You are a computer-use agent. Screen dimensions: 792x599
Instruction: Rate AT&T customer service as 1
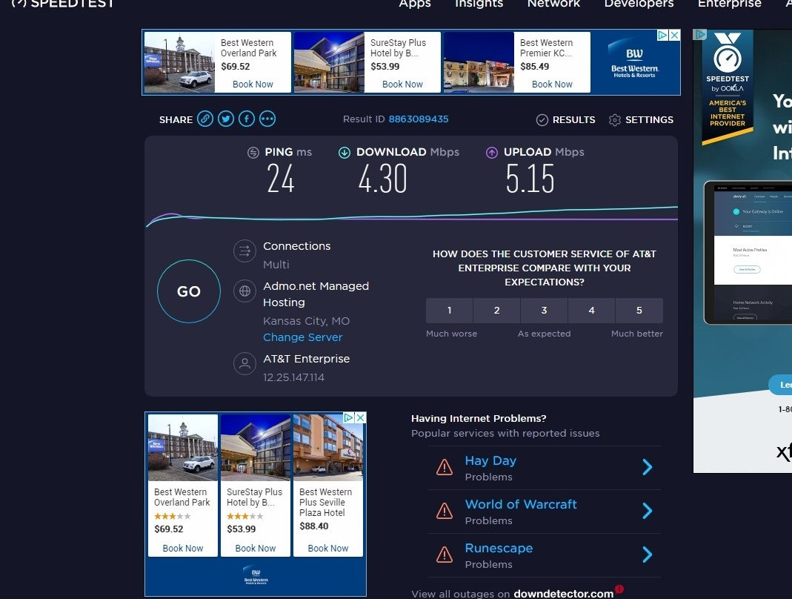[449, 311]
